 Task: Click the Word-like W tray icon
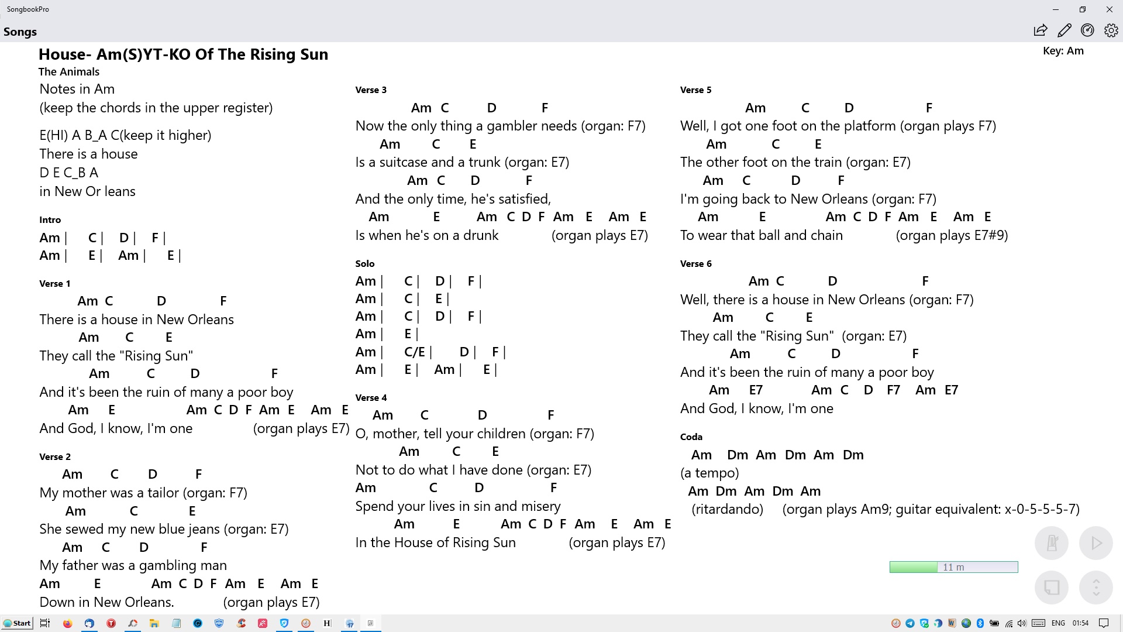952,623
